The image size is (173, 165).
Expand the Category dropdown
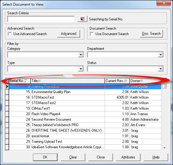coord(81,55)
